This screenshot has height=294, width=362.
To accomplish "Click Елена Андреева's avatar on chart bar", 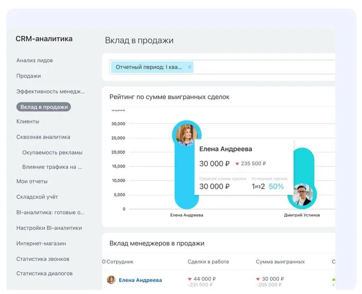I will 187,135.
